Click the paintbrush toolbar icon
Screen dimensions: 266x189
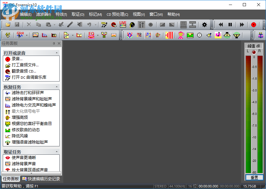click(x=209, y=35)
